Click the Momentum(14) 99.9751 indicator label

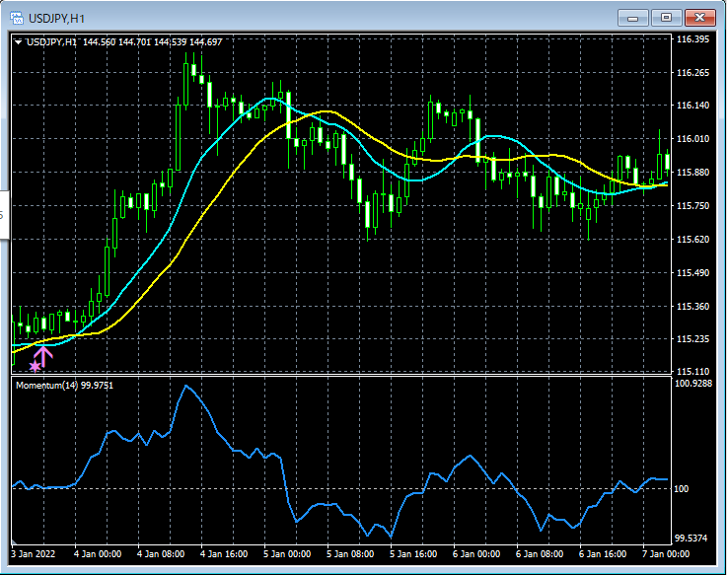click(x=64, y=386)
